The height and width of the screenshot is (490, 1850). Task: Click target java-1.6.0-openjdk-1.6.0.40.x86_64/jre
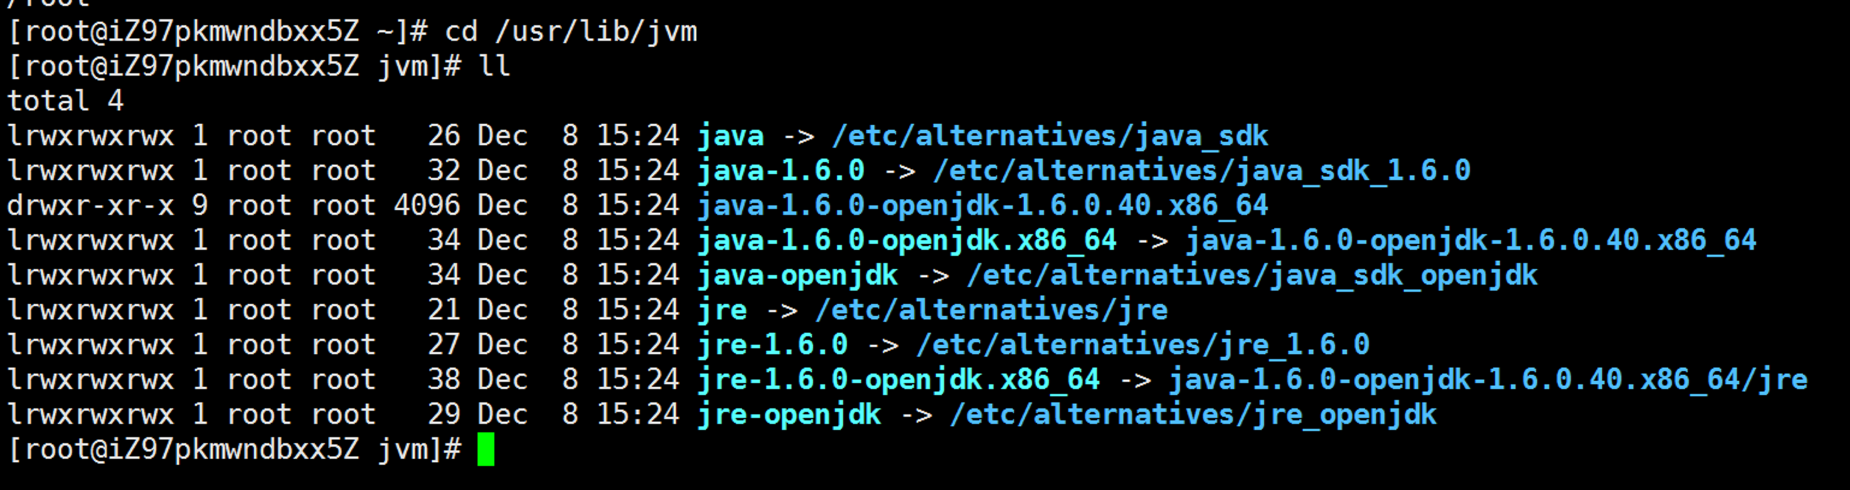[1488, 380]
